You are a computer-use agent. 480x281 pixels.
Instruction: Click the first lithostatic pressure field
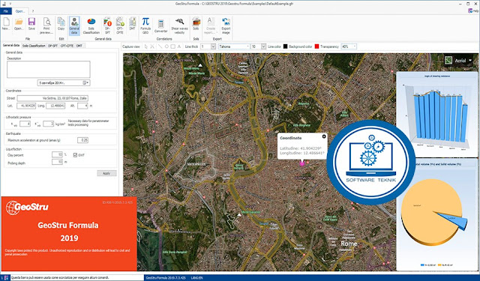pos(25,124)
